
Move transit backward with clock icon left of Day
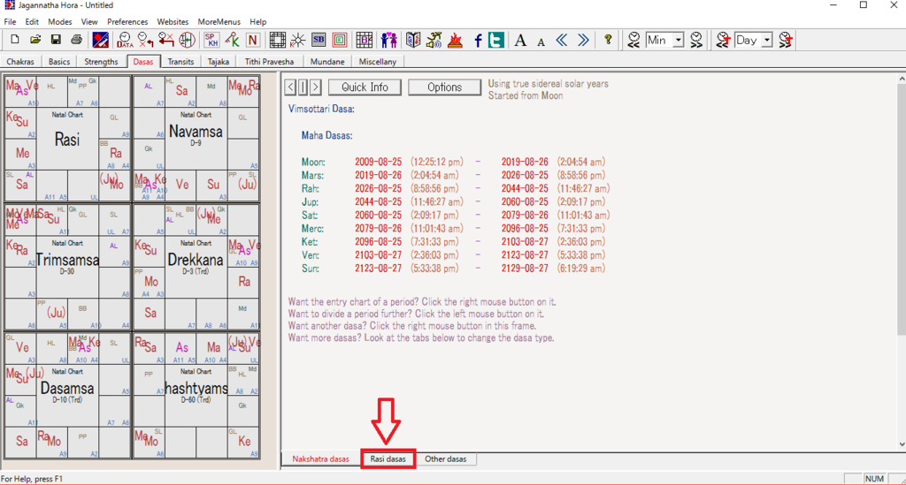[723, 40]
